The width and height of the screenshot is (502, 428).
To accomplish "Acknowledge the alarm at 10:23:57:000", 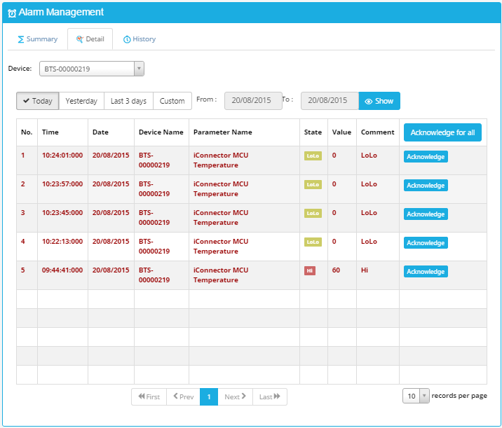I will pyautogui.click(x=426, y=186).
